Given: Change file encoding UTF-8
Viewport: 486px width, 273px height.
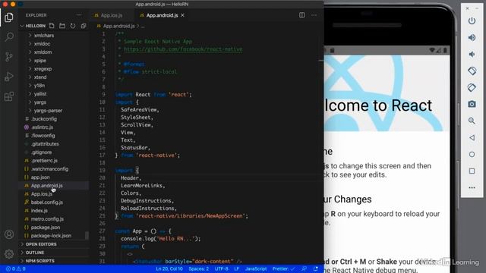Looking at the screenshot, I should (221, 268).
